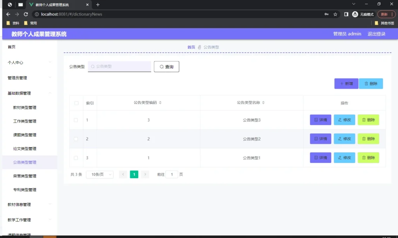The height and width of the screenshot is (238, 398).
Task: Check the checkbox for row 公告类型3
Action: 76,120
